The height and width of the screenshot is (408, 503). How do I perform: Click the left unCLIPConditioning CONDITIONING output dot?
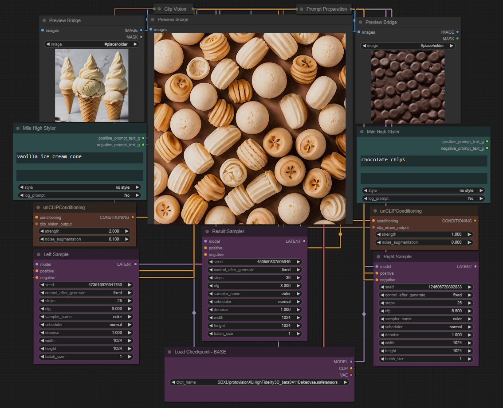click(133, 218)
